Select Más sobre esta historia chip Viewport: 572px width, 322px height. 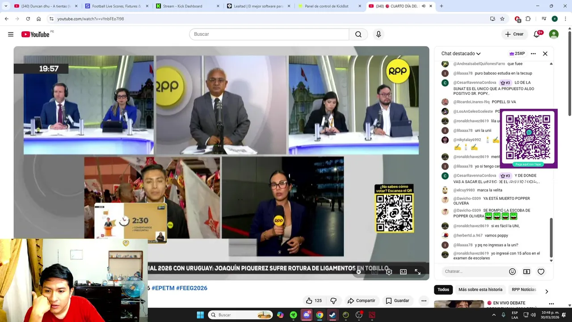click(480, 289)
